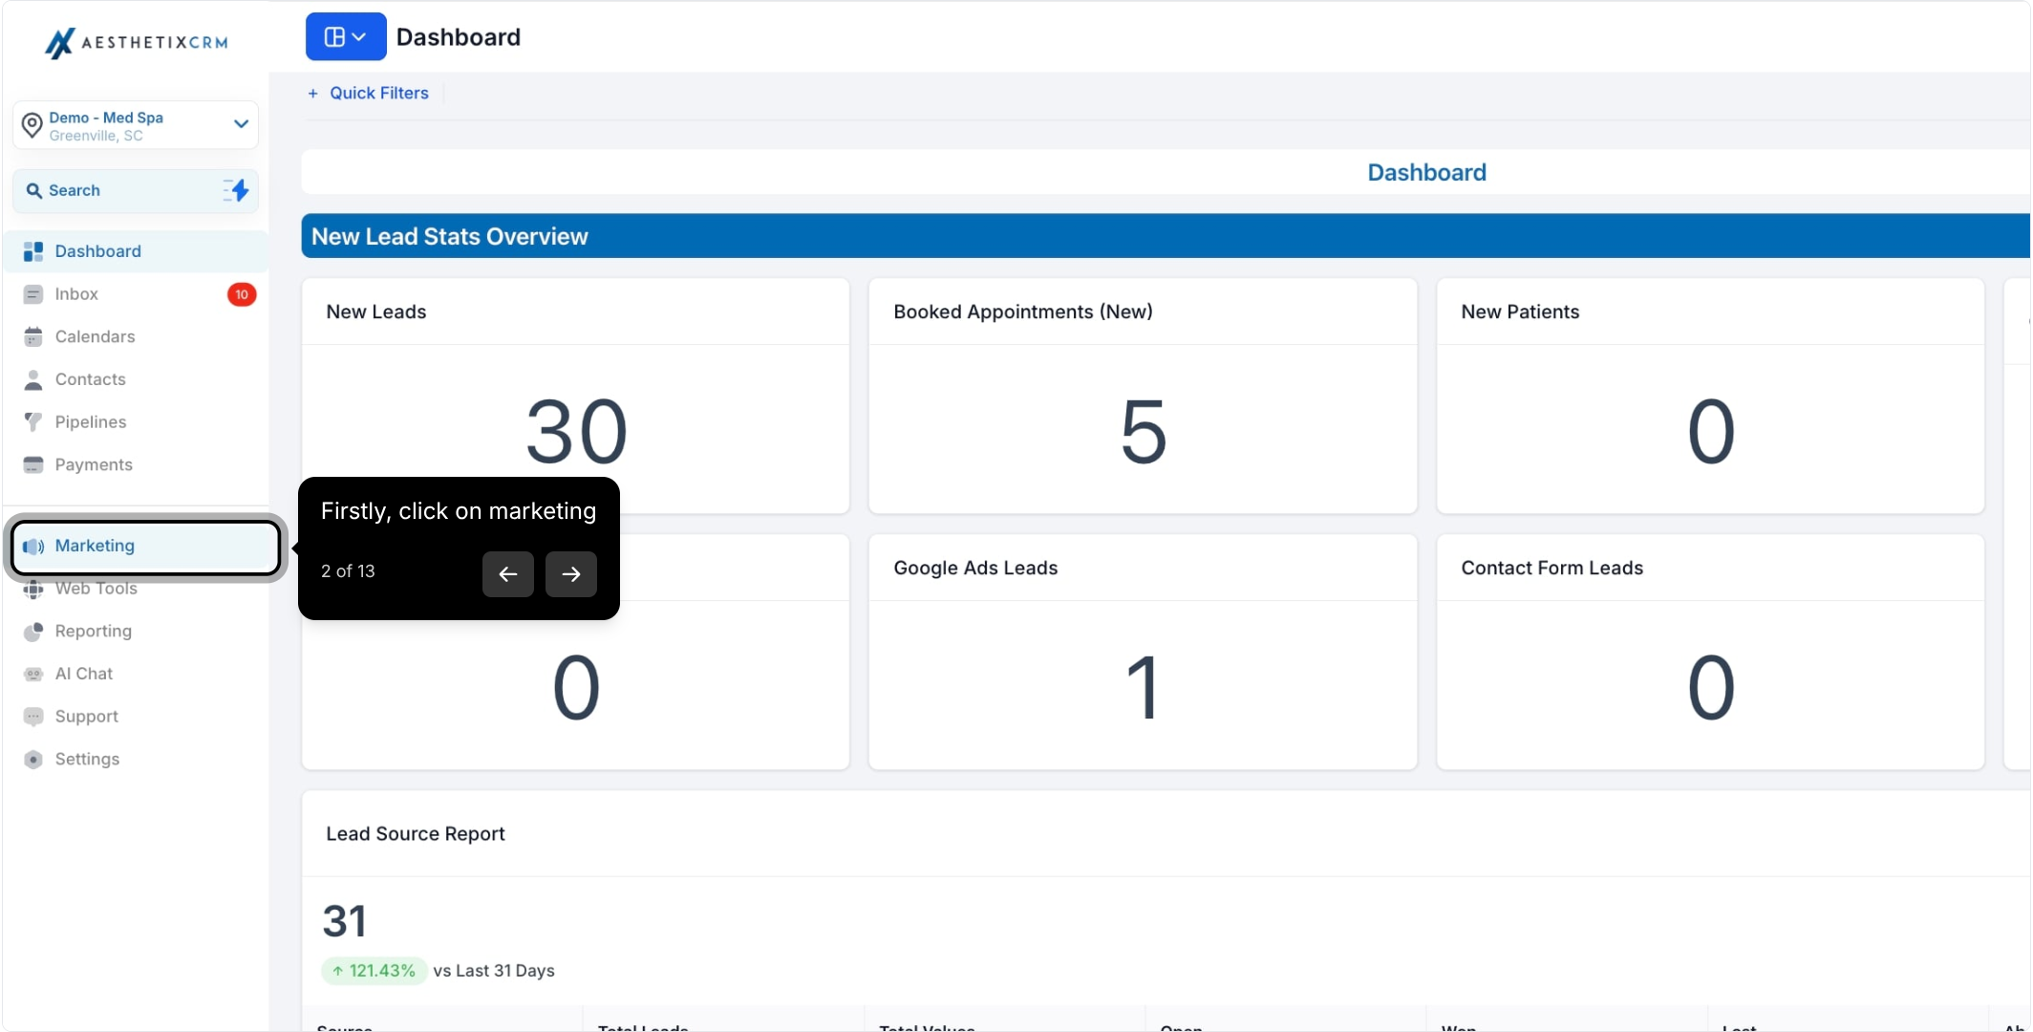Click the Google Ads Leads value 1
2033x1032 pixels.
pos(1144,687)
